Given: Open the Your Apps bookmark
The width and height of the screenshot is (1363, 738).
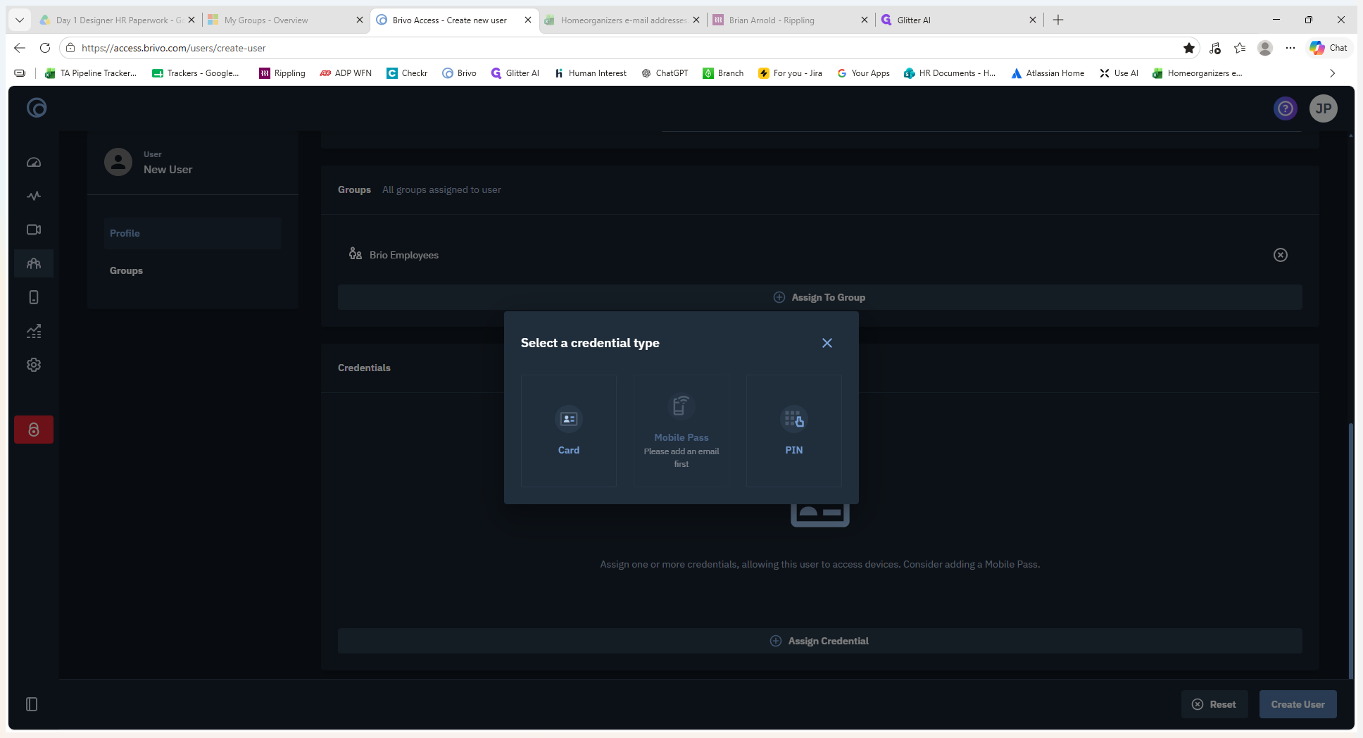Looking at the screenshot, I should click(x=863, y=73).
